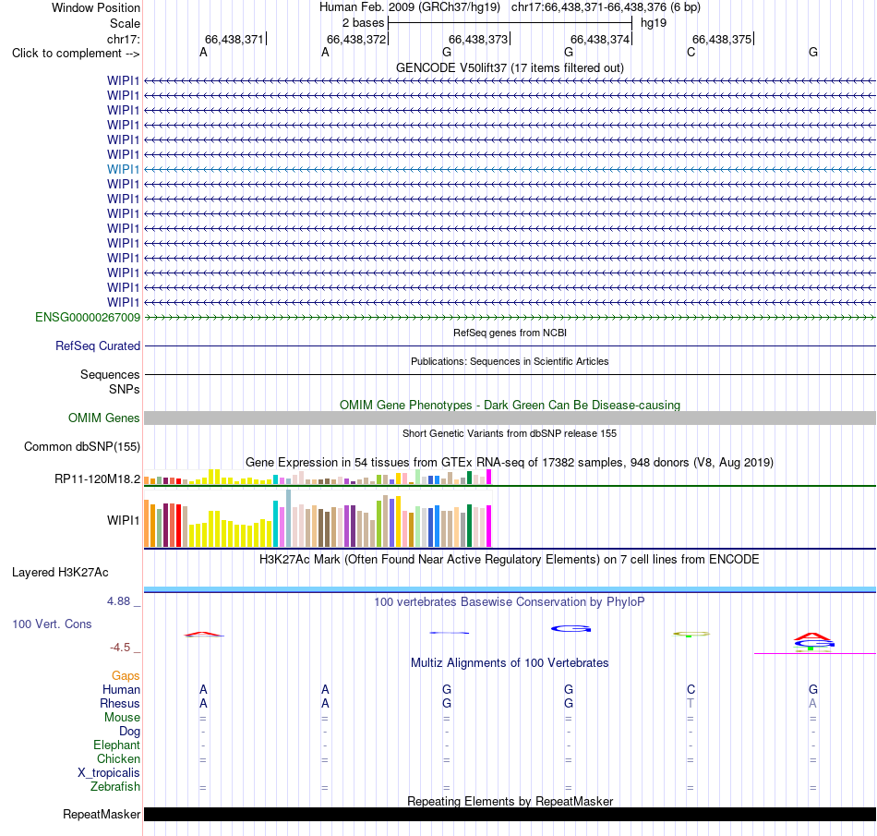Click the WIPI1 label beside the GTEx bar chart
The image size is (877, 836).
[x=123, y=520]
